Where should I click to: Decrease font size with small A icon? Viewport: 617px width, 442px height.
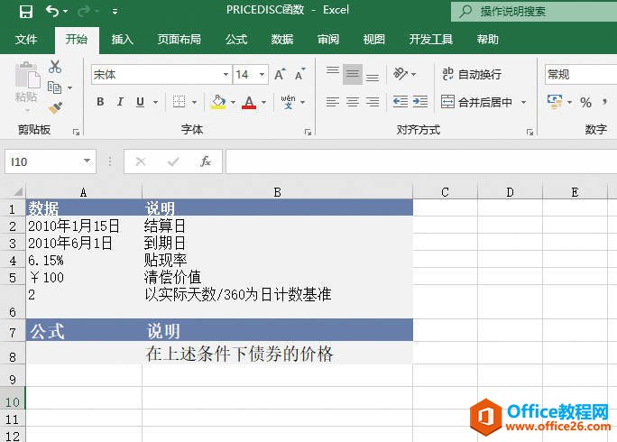pos(299,74)
